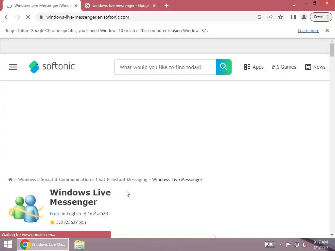Viewport: 335px width, 251px height.
Task: Open the Windows breadcrumb link
Action: click(27, 179)
